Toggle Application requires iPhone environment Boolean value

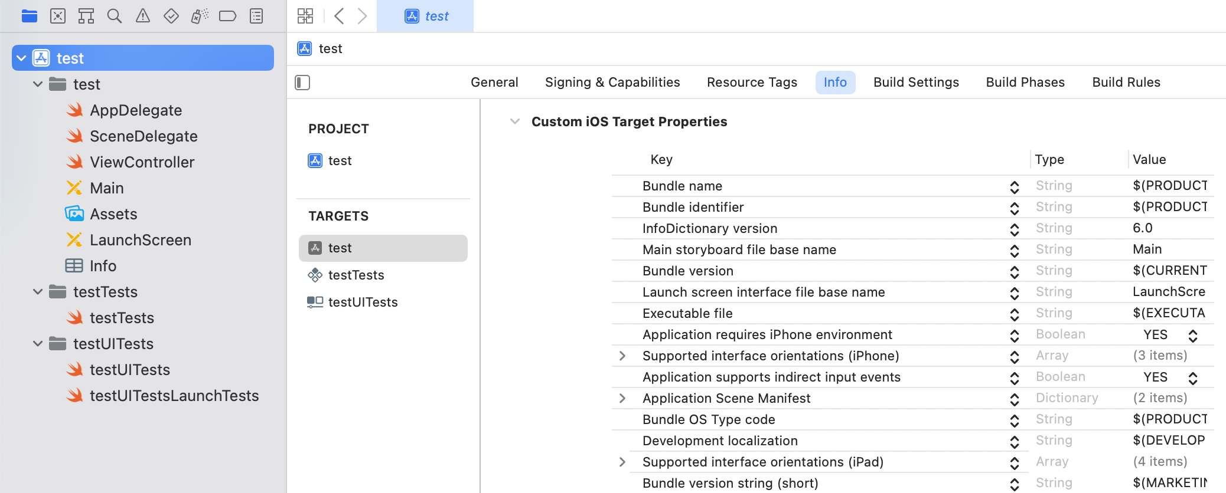1192,336
